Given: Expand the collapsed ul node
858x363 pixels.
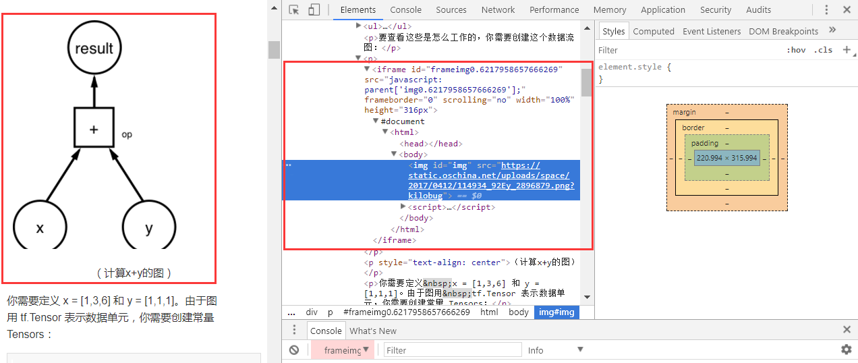Looking at the screenshot, I should (359, 26).
